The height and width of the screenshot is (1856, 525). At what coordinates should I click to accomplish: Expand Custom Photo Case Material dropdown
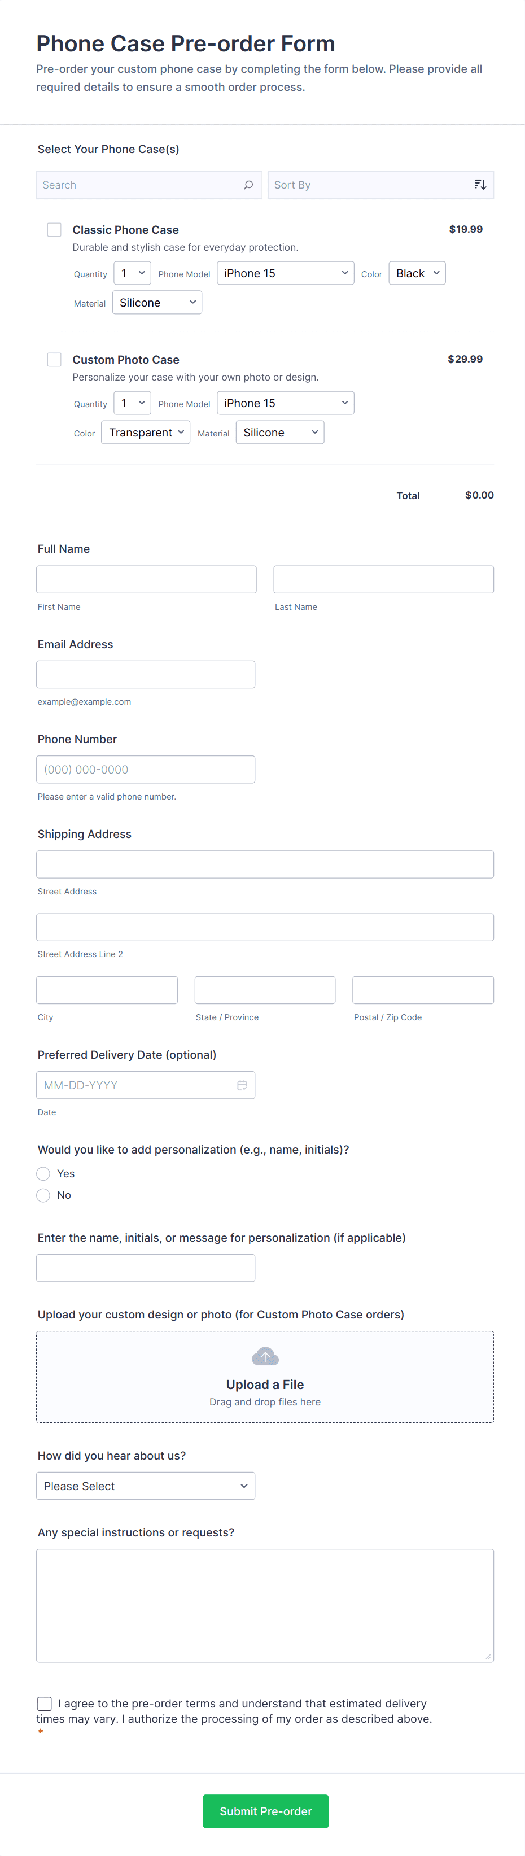click(279, 433)
